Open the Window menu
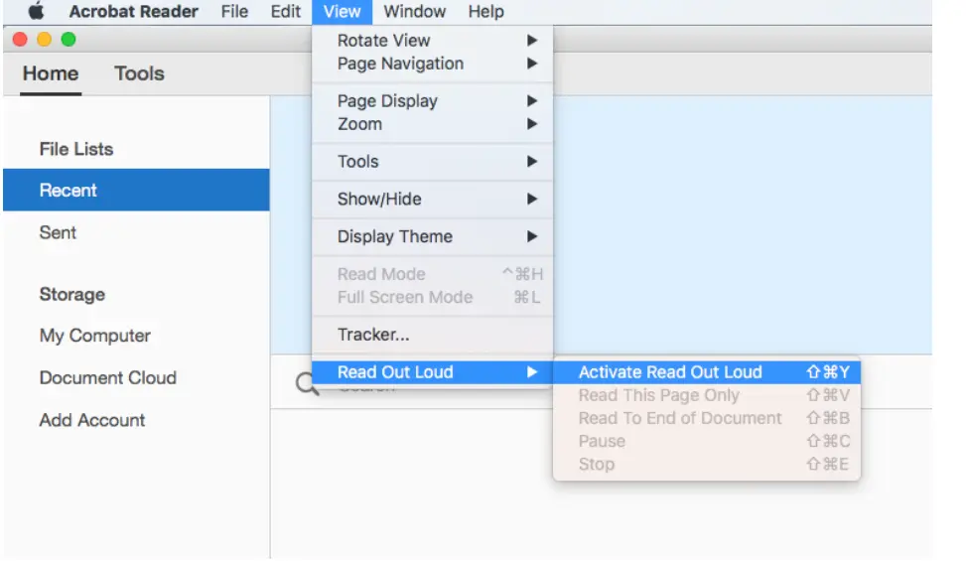The image size is (966, 561). tap(415, 11)
